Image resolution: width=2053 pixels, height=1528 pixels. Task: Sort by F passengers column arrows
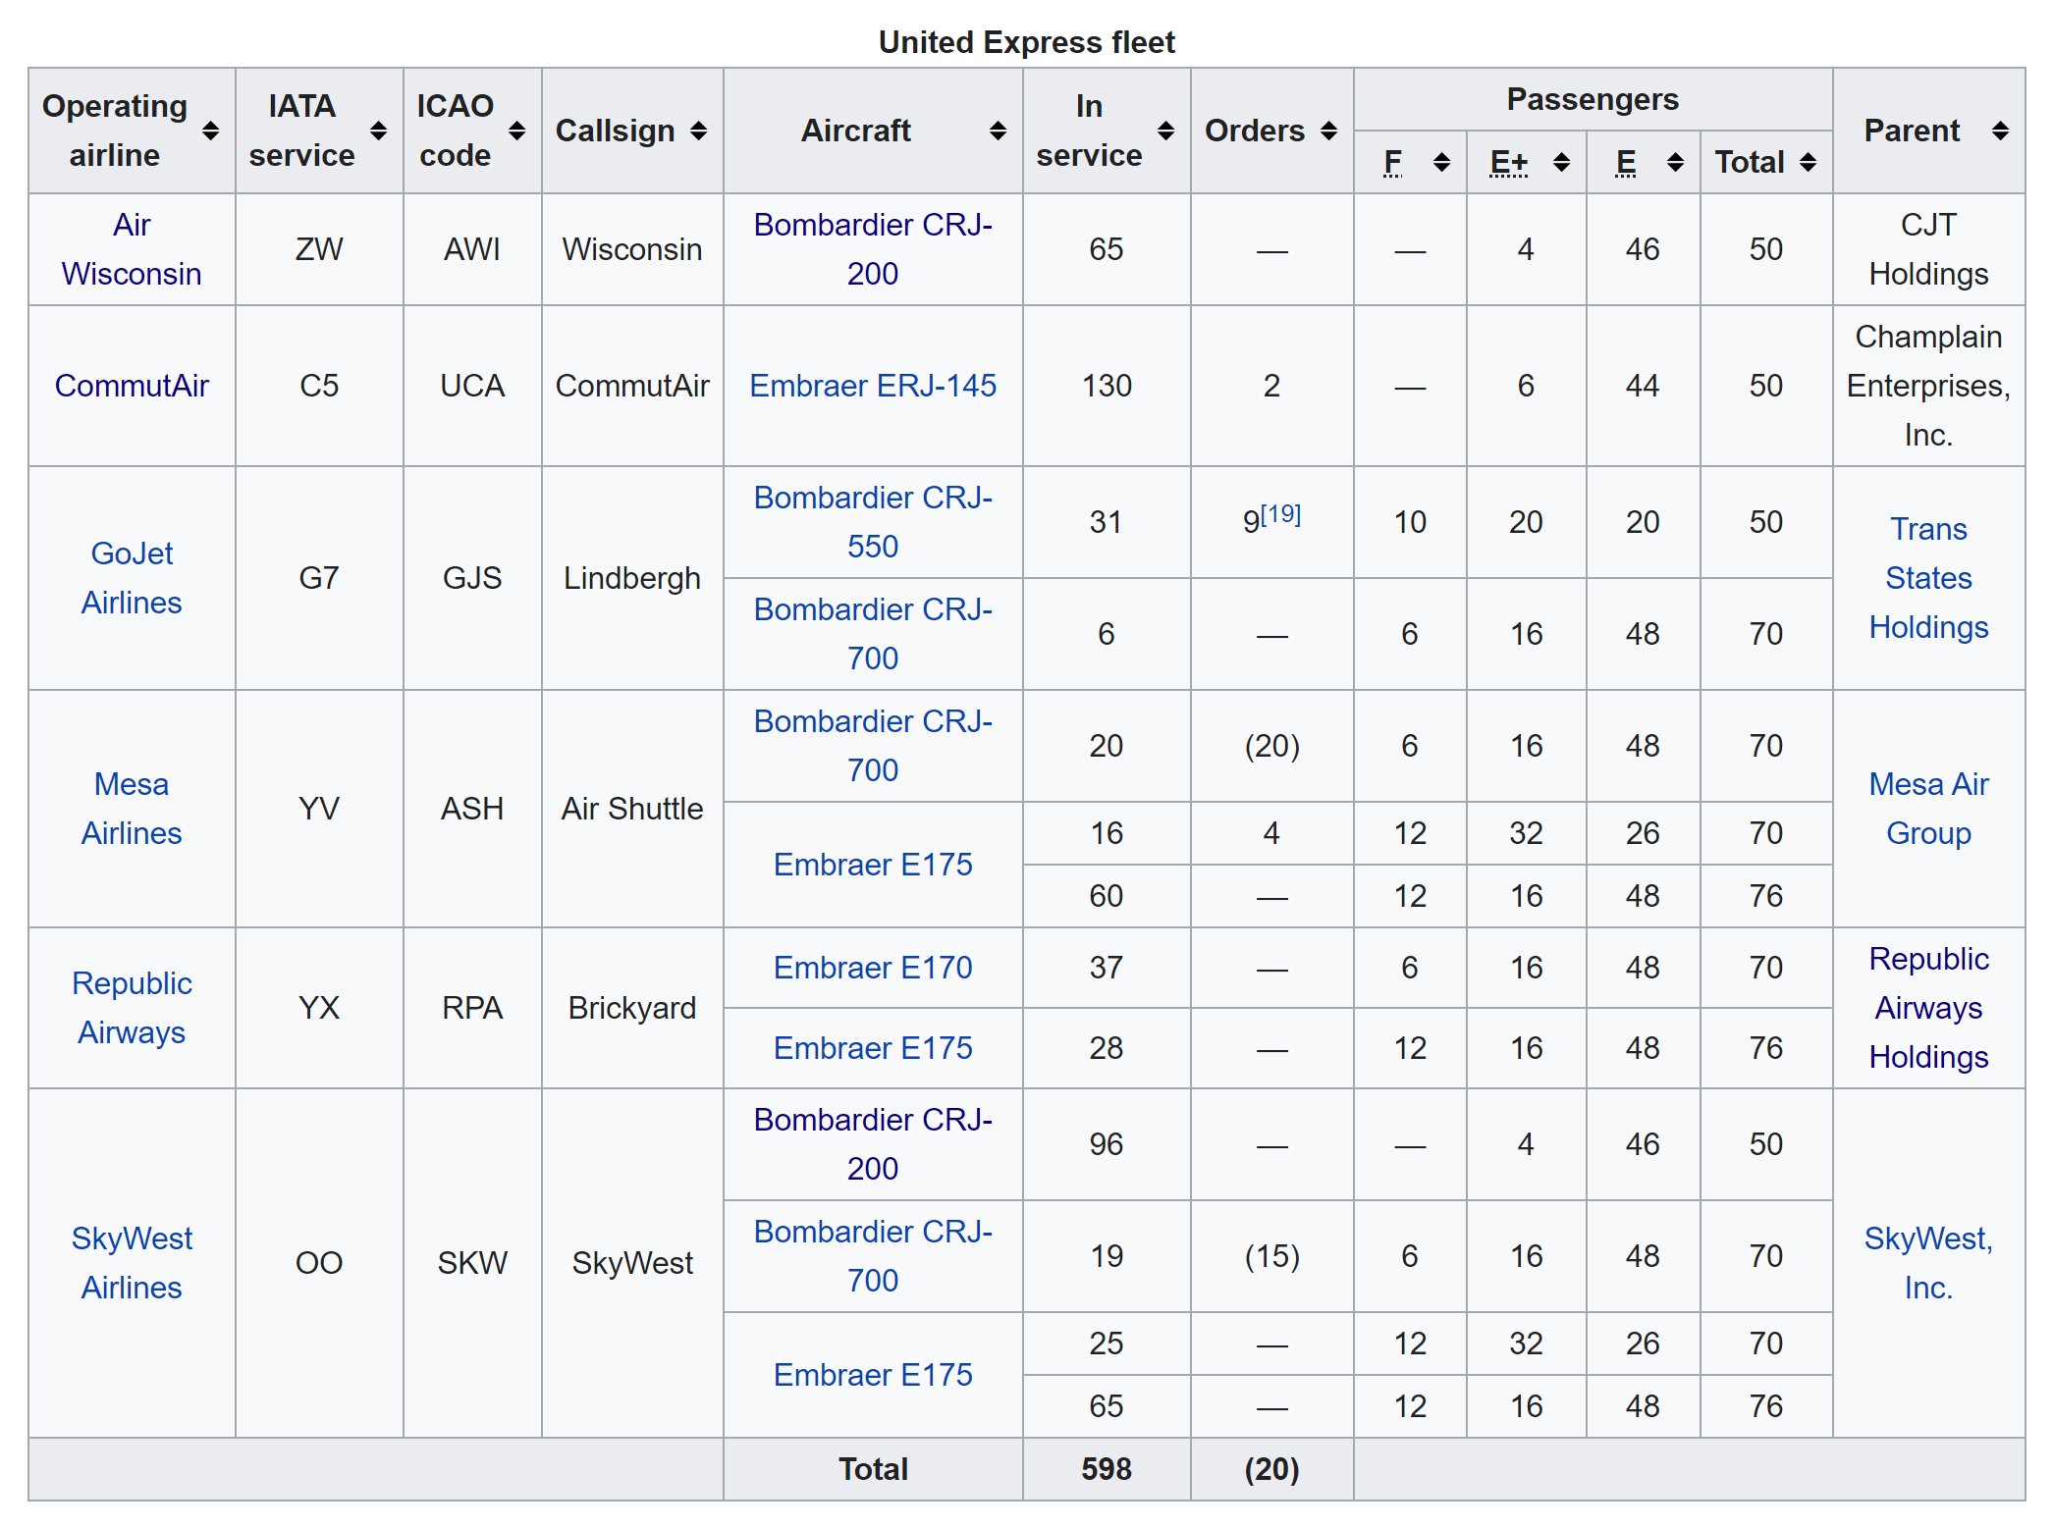(1441, 163)
